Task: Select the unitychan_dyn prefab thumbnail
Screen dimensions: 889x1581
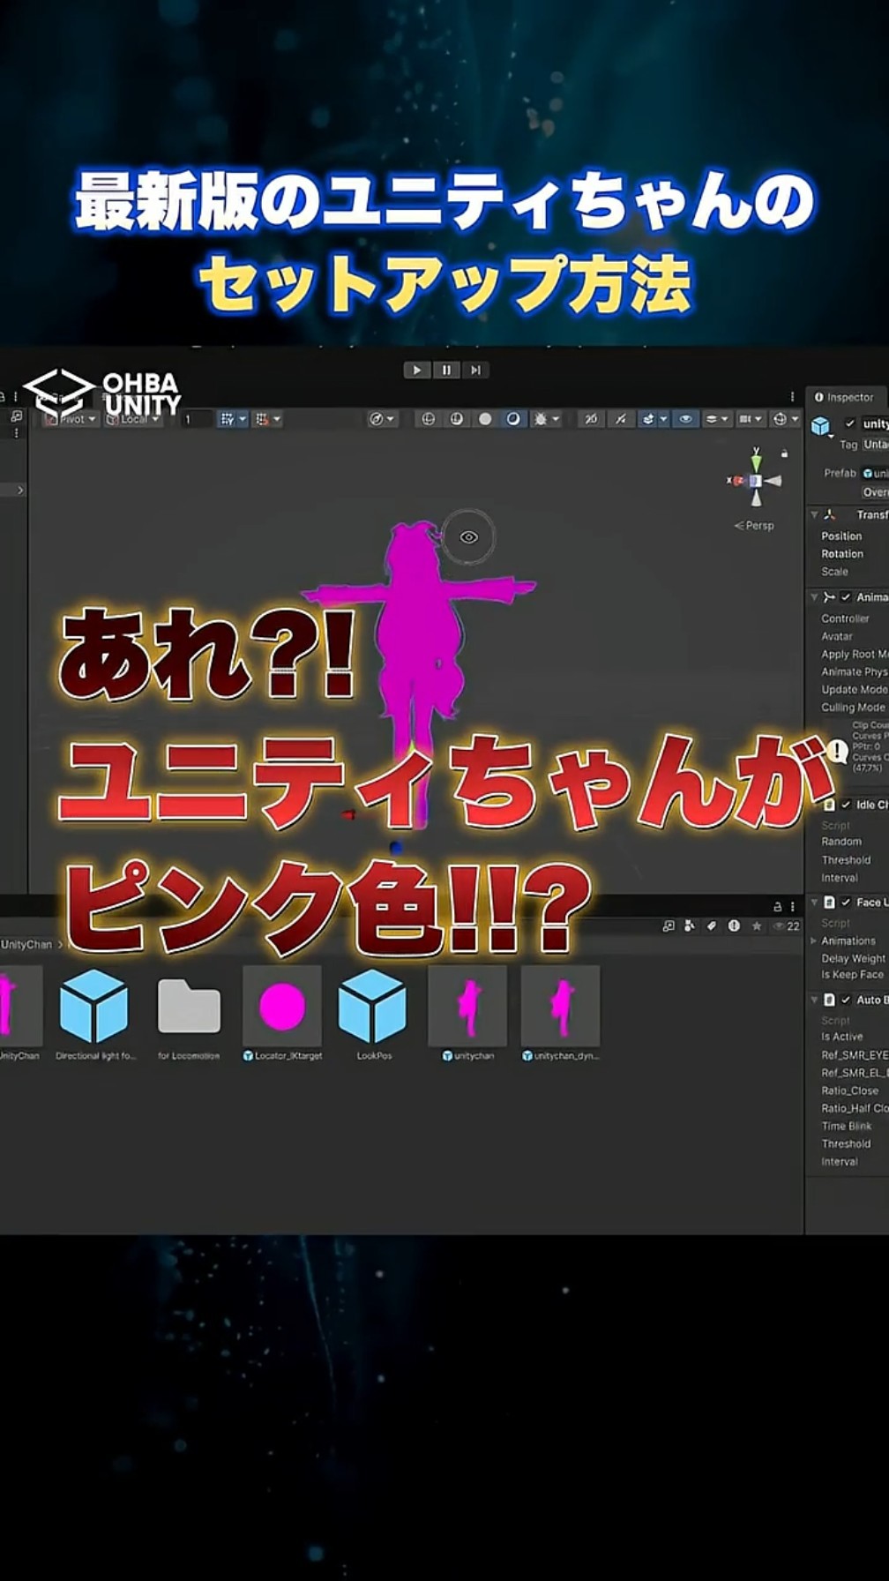Action: 561,1013
